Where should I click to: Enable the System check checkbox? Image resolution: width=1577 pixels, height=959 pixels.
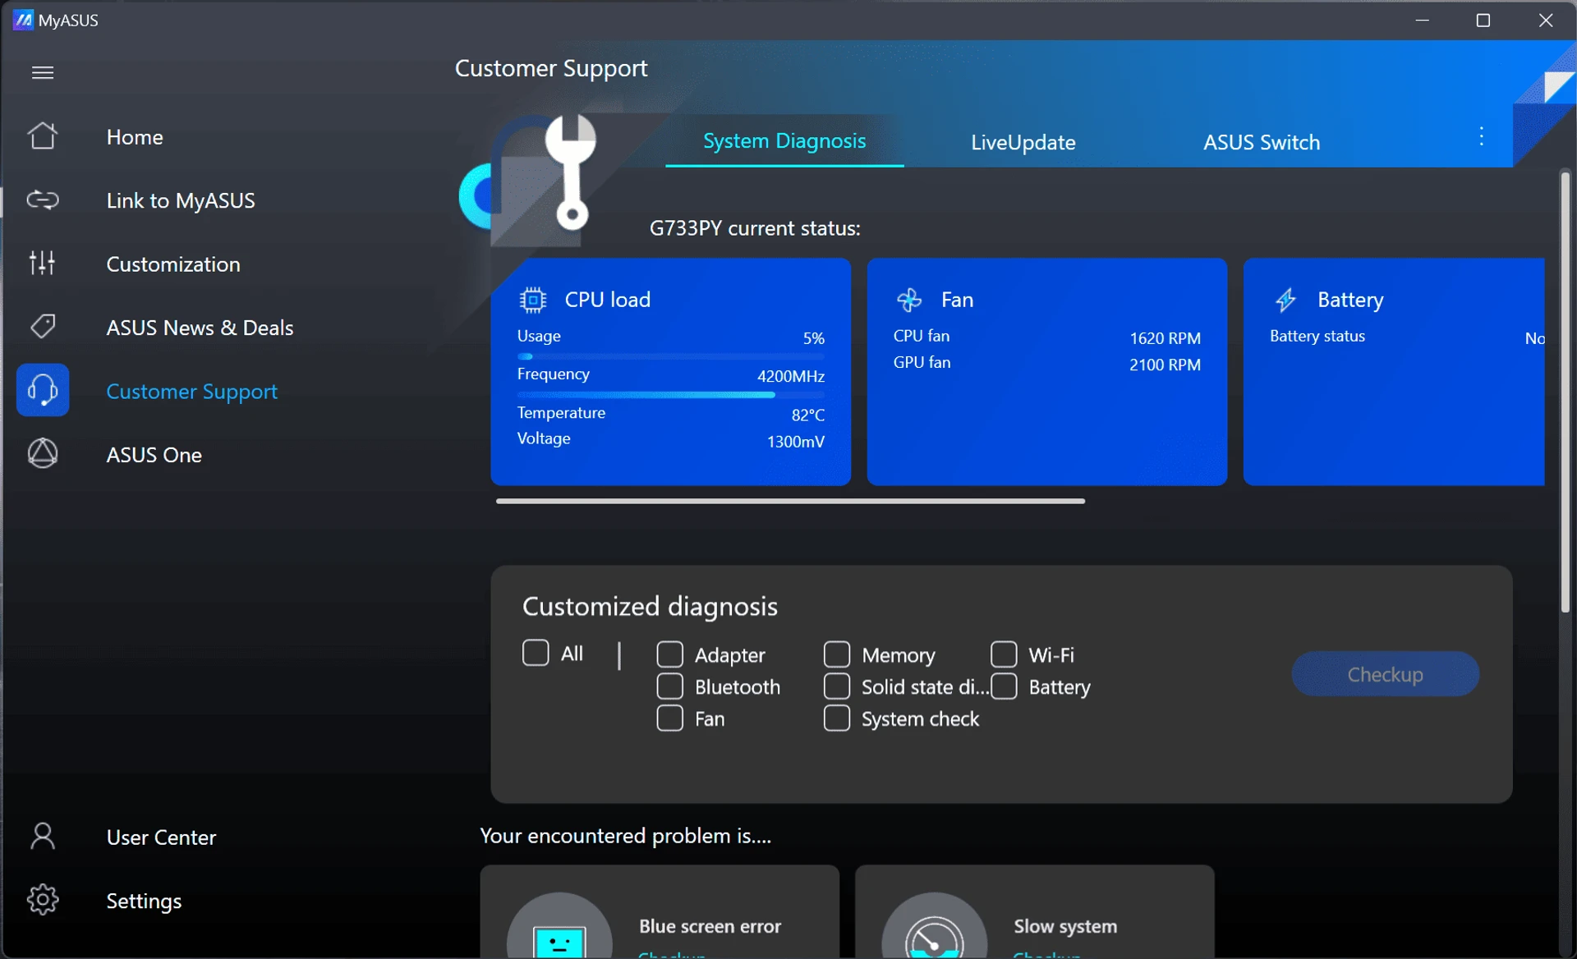pyautogui.click(x=836, y=718)
